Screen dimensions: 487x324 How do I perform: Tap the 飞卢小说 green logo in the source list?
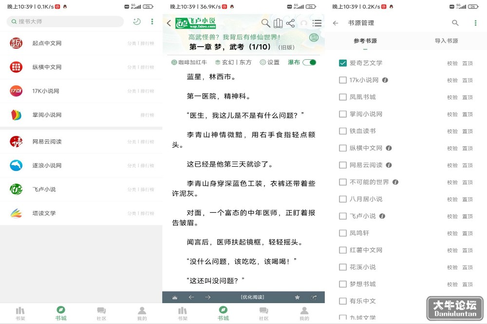pos(16,189)
